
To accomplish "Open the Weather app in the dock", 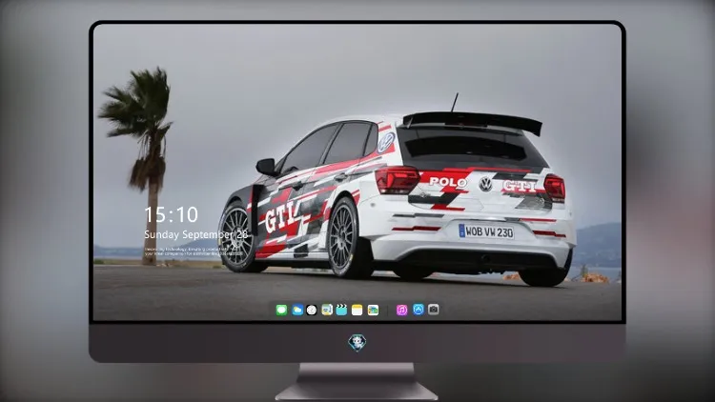I will tap(297, 310).
